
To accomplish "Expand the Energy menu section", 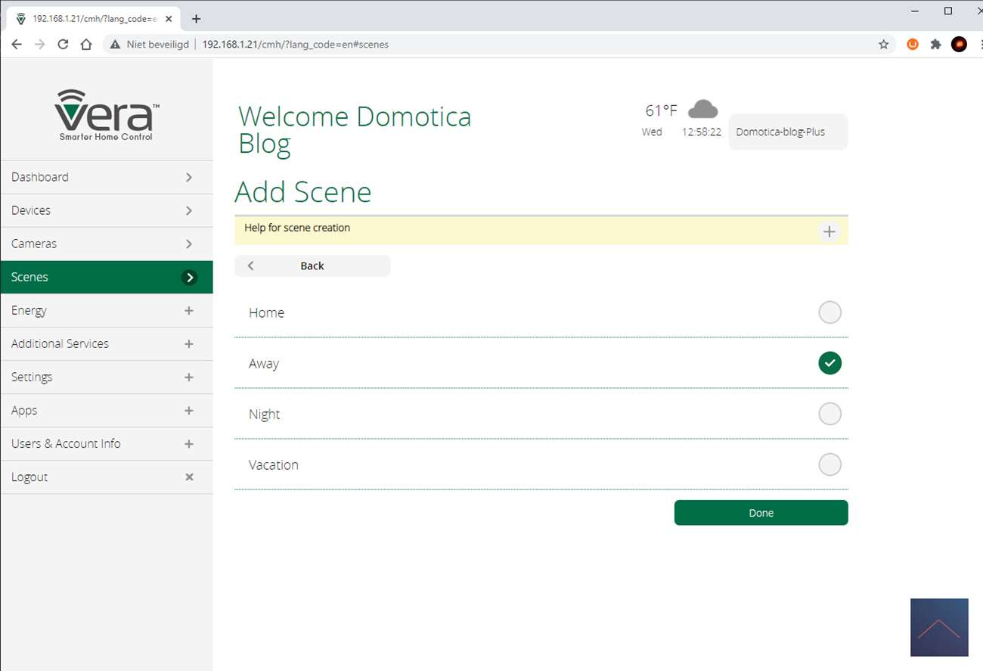I will pos(189,310).
